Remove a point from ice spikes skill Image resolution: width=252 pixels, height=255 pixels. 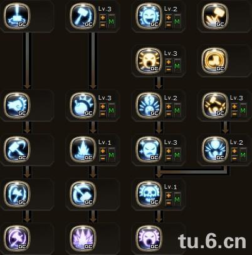pos(103,159)
